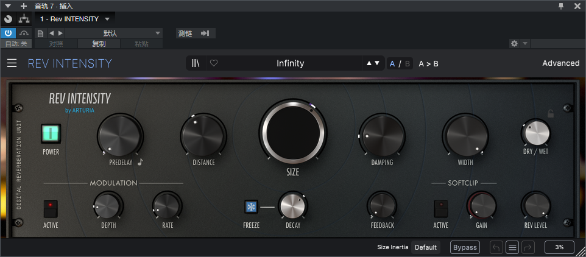Copy settings with A > B button

pos(428,63)
